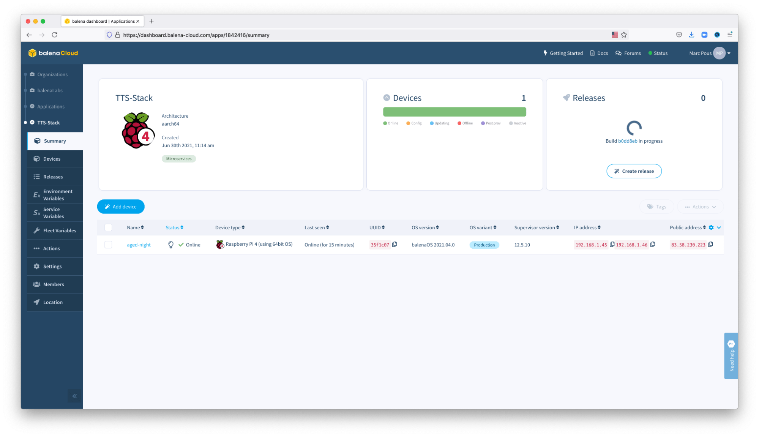Open the Firefox downloads icon

pos(691,35)
